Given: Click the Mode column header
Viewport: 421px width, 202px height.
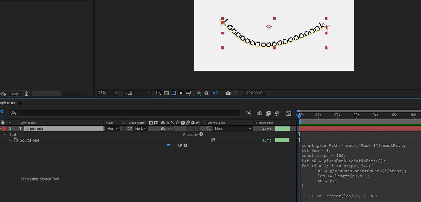Looking at the screenshot, I should [x=109, y=123].
